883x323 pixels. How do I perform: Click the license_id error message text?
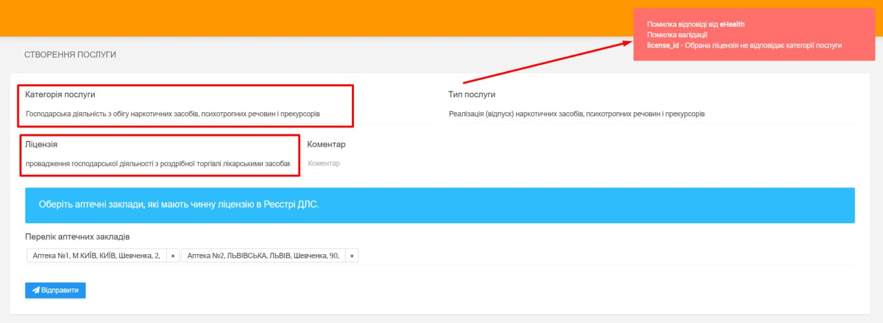(744, 45)
